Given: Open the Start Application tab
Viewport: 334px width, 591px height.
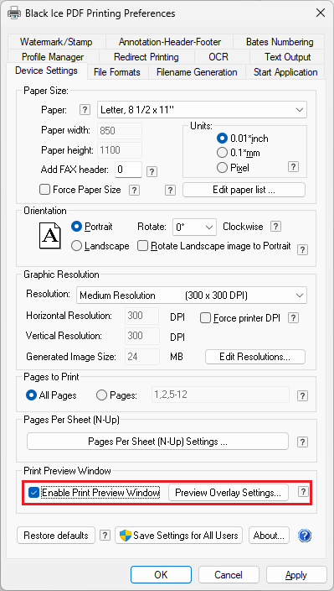Looking at the screenshot, I should (285, 72).
